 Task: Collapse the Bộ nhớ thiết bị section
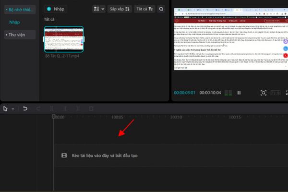(19, 9)
